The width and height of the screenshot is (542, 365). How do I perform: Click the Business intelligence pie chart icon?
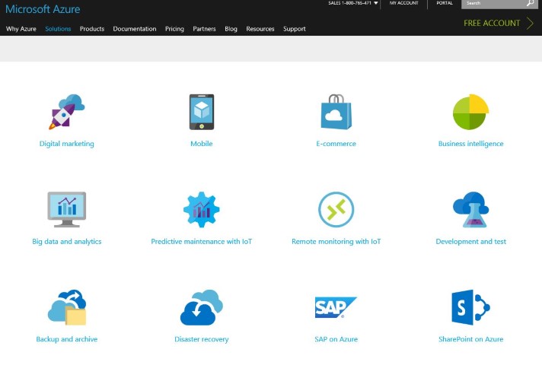[470, 112]
